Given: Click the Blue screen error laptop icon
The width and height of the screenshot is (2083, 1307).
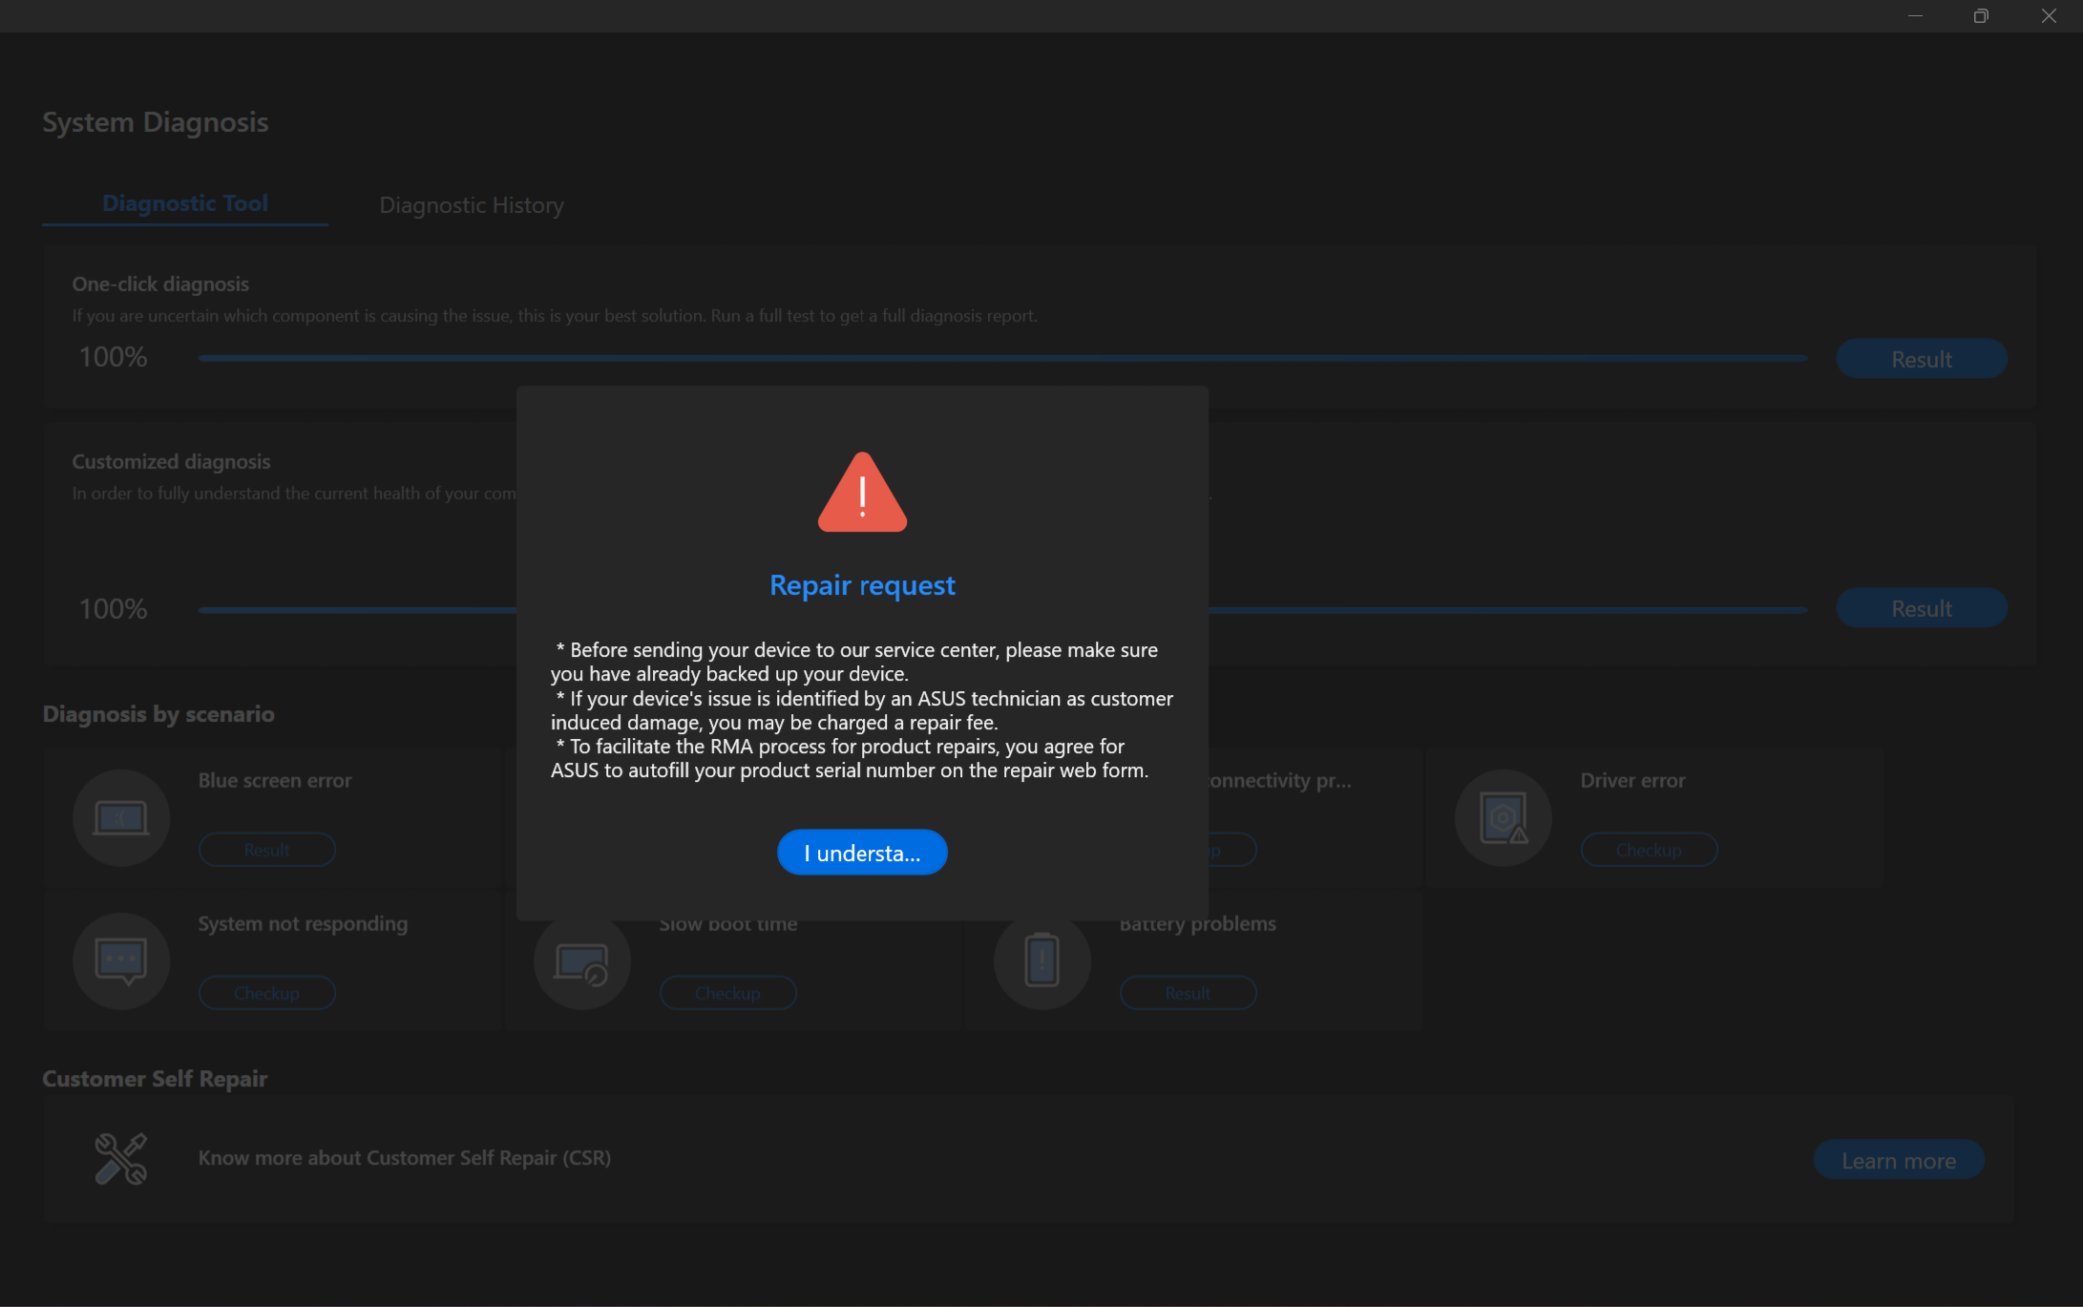Looking at the screenshot, I should click(121, 818).
